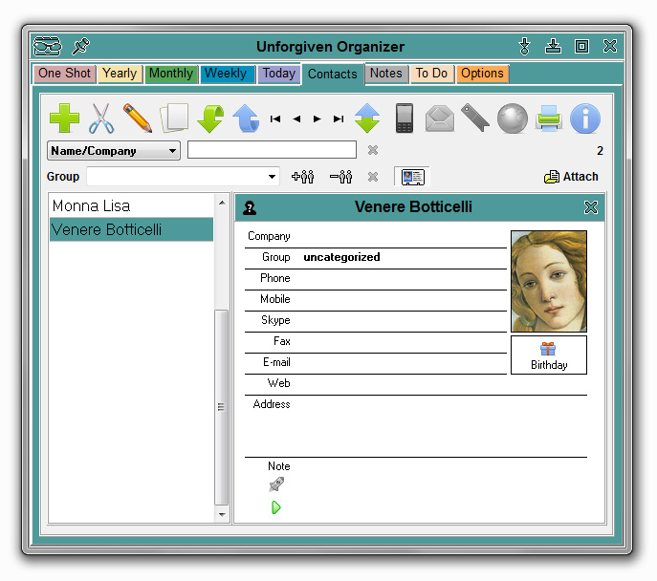Go to last contact record
The width and height of the screenshot is (657, 581).
pyautogui.click(x=339, y=119)
